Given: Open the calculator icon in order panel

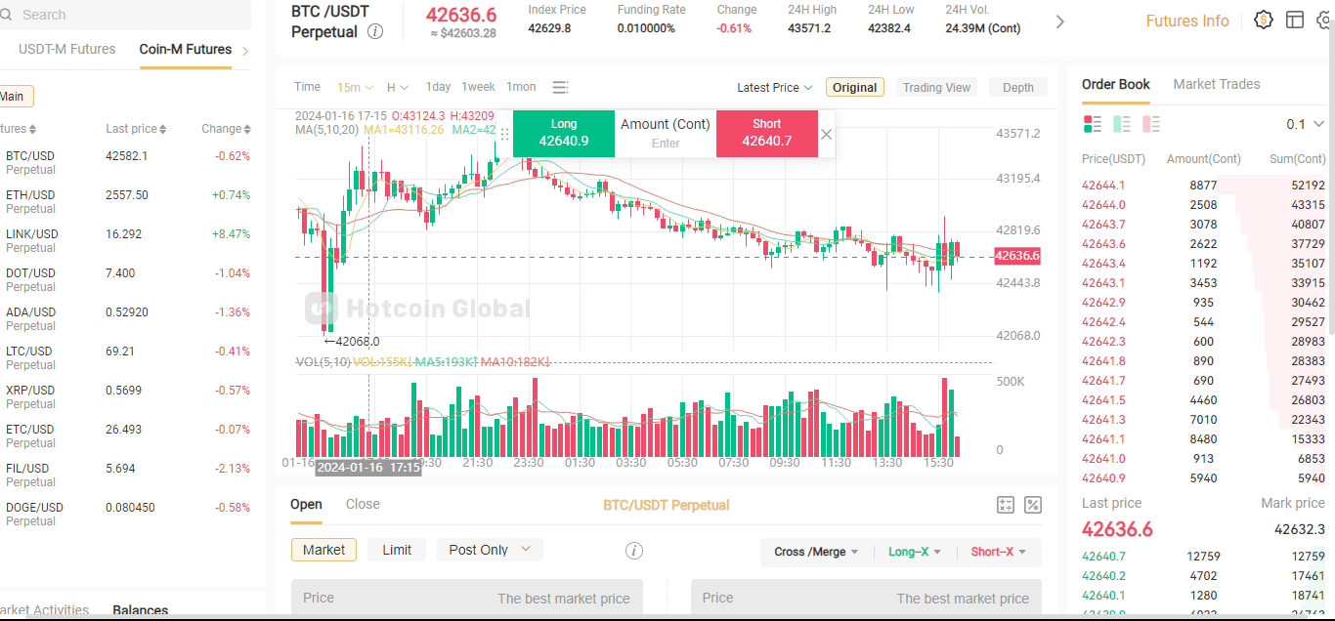Looking at the screenshot, I should click(x=1005, y=505).
